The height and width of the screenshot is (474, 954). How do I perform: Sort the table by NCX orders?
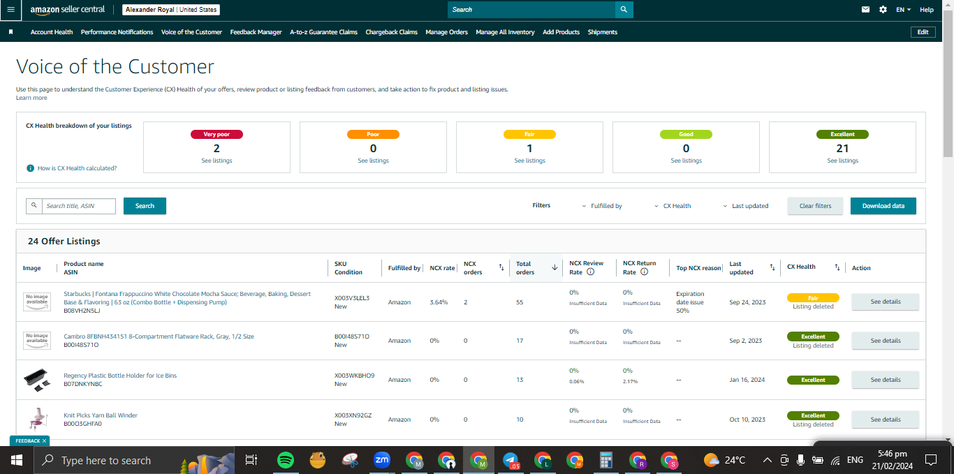tap(501, 267)
